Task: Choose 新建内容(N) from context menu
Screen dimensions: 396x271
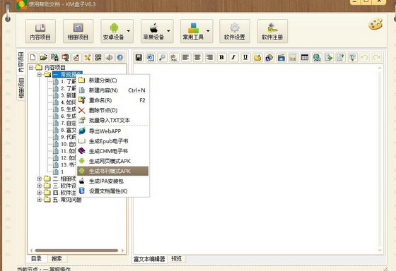Action: pos(113,90)
